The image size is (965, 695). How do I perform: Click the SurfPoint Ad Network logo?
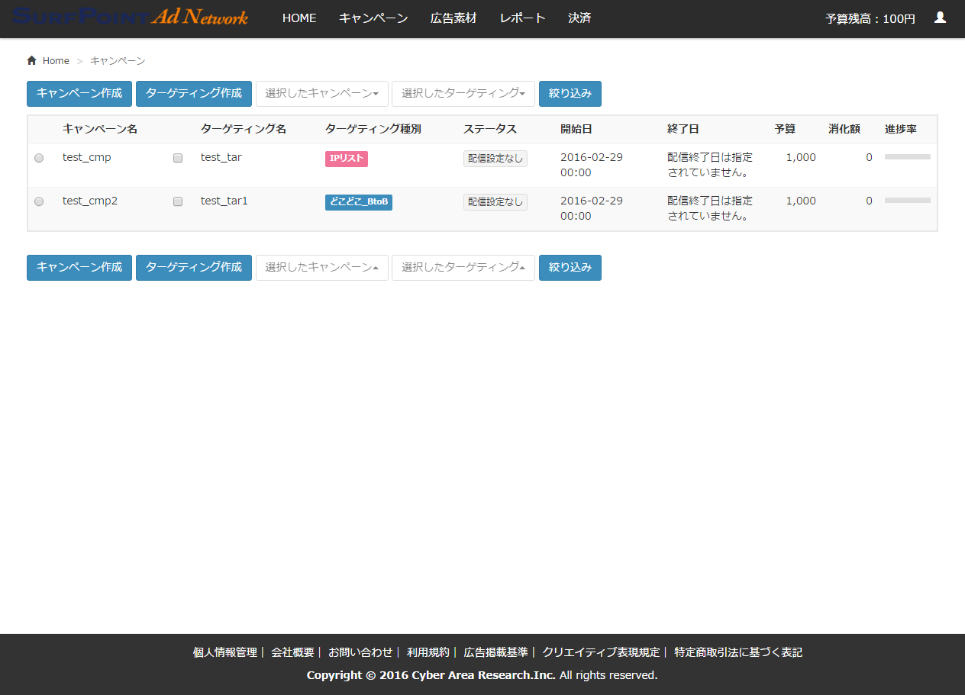tap(131, 18)
